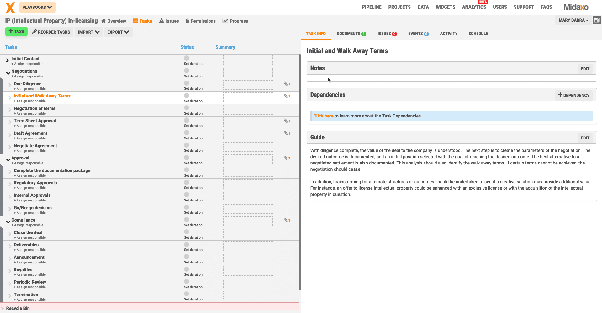This screenshot has width=602, height=313.
Task: Select the Tasks tab
Action: point(142,21)
